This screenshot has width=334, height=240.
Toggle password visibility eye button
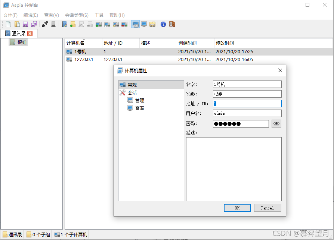click(x=276, y=124)
